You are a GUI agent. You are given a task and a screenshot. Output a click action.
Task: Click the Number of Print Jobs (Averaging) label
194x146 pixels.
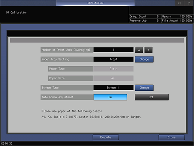click(66, 50)
